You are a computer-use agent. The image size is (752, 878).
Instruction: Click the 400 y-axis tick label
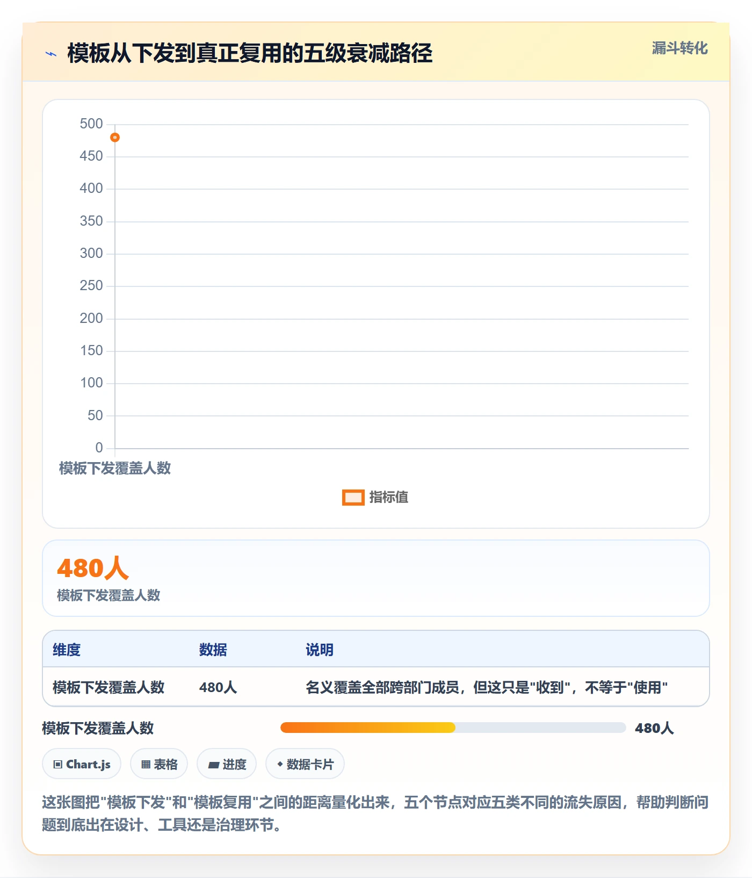(x=91, y=189)
